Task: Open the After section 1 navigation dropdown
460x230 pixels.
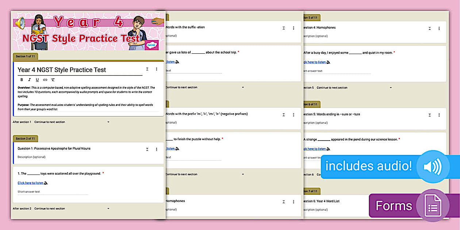Action: coord(72,122)
